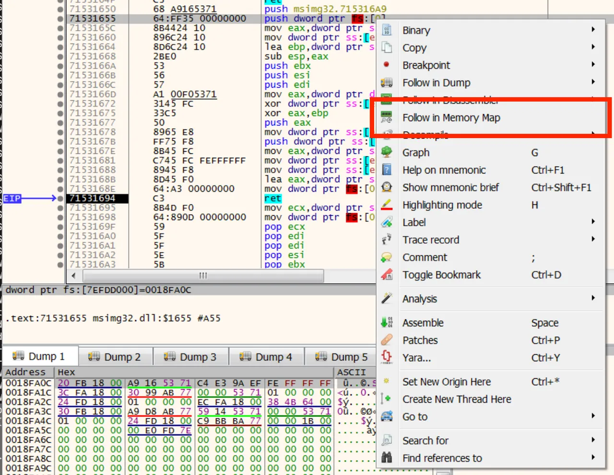614x475 pixels.
Task: Toggle breakpoint bullet at address 71531681
Action: point(60,160)
